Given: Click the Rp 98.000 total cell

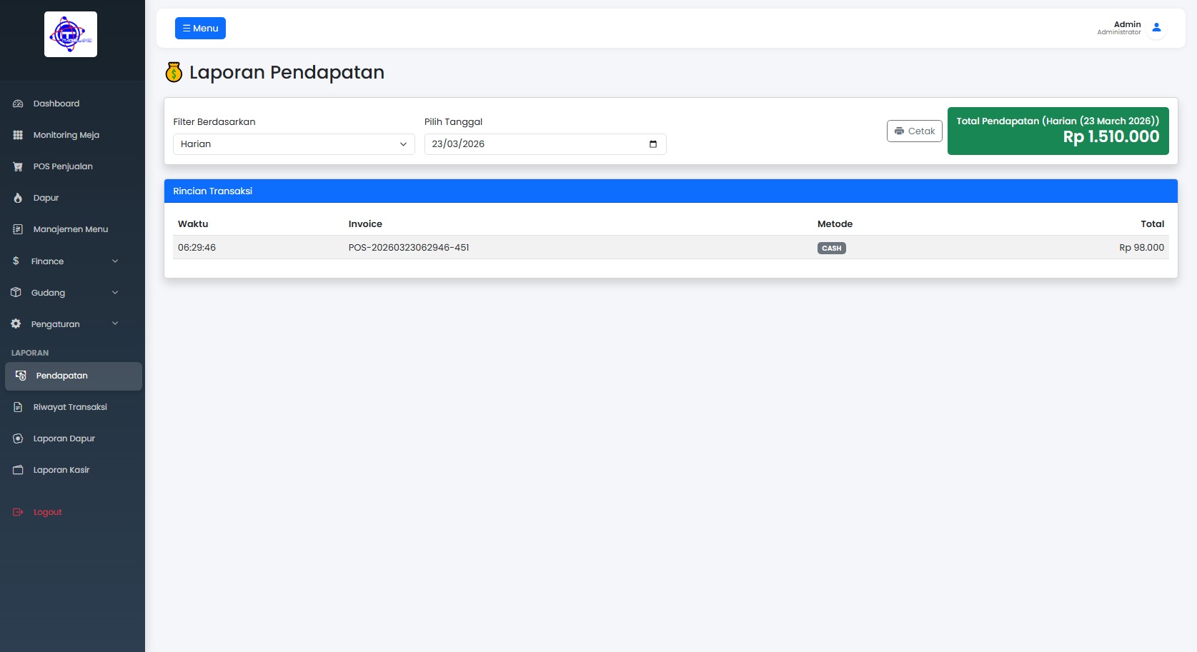Looking at the screenshot, I should click(x=1141, y=248).
